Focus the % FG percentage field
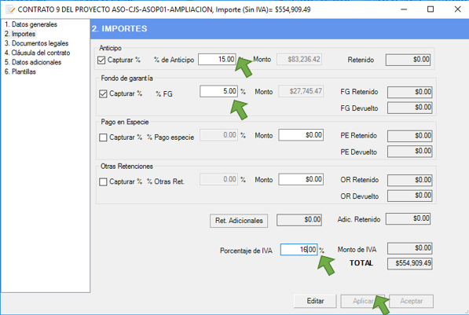The width and height of the screenshot is (469, 315). [x=218, y=91]
